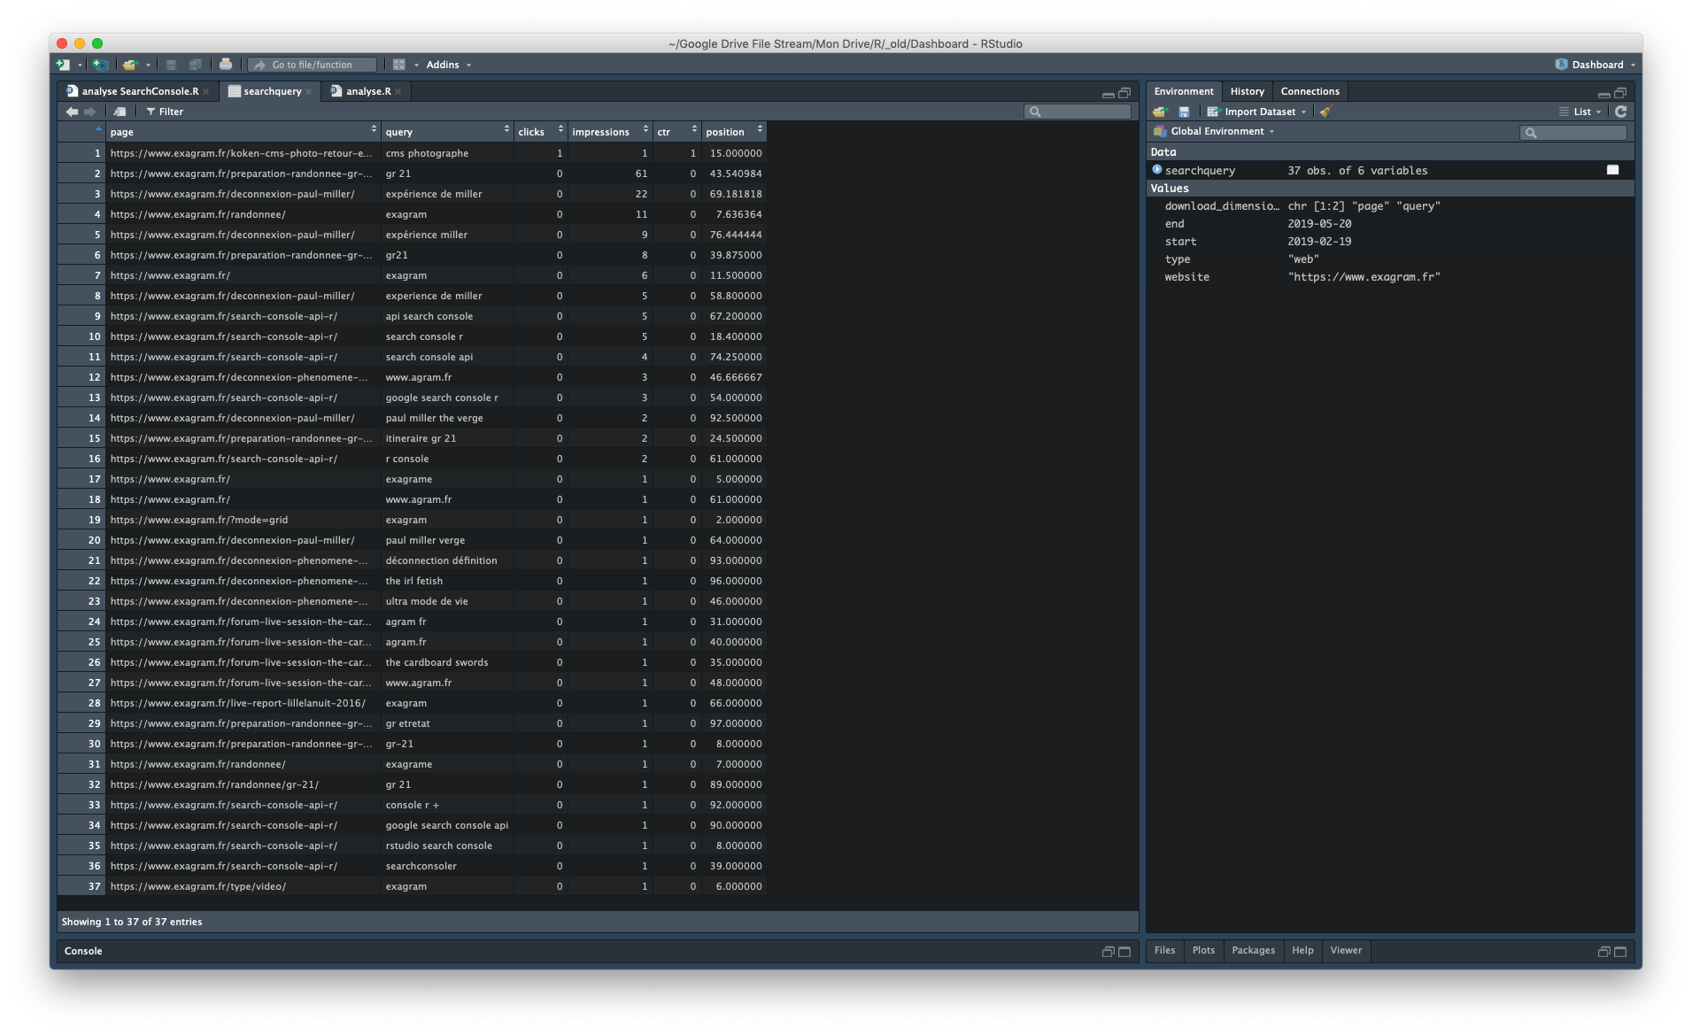Close the analyse.R tab
The height and width of the screenshot is (1035, 1692).
pos(398,91)
